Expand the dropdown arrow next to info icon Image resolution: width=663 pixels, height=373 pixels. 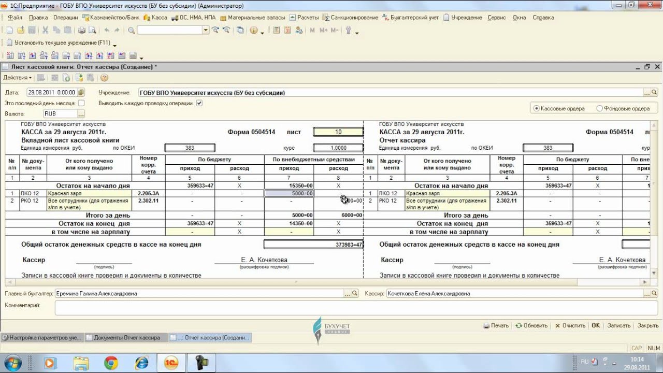coord(262,32)
